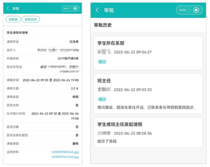Tap the circle close icon on the right screen
The height and width of the screenshot is (167, 210).
(x=196, y=10)
